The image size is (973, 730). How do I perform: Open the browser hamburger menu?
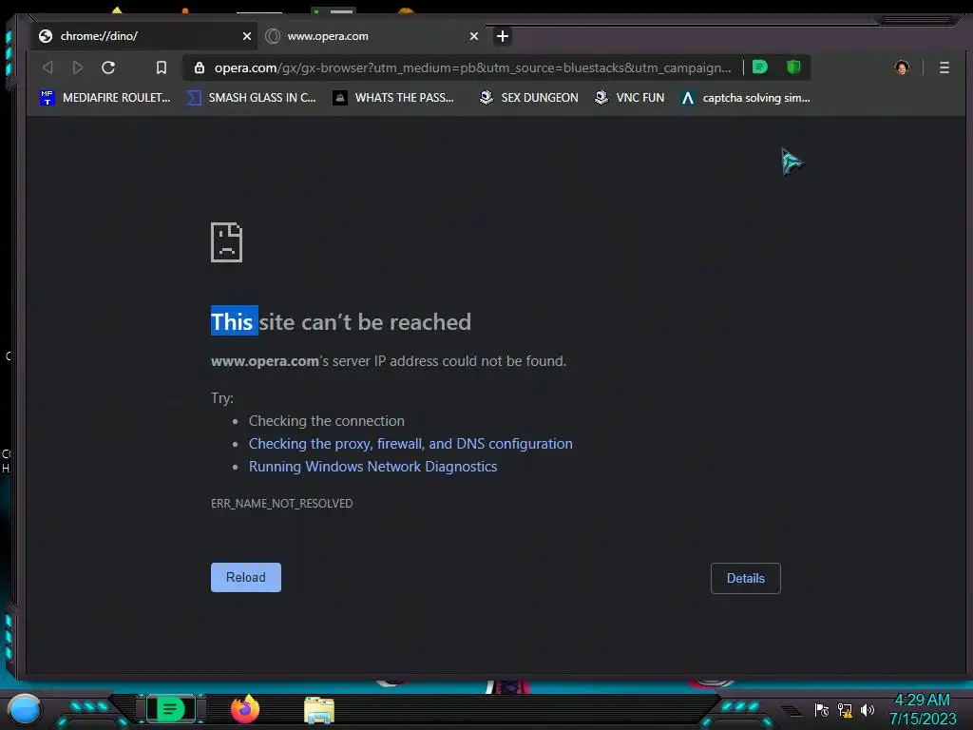944,67
